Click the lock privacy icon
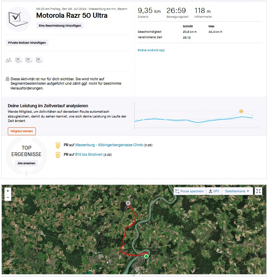Image resolution: width=267 pixels, height=277 pixels. (x=8, y=79)
